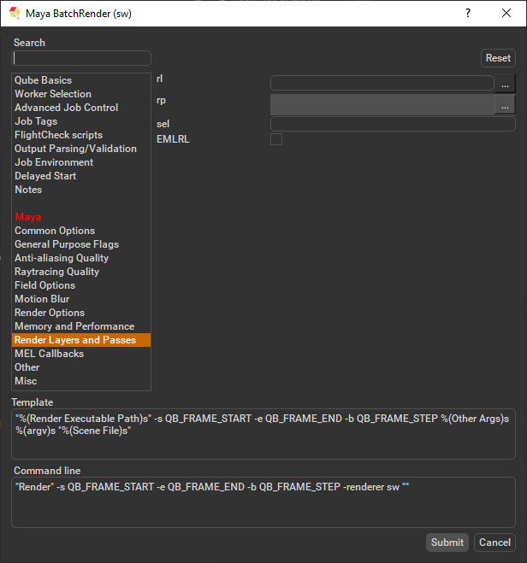Go to Advanced Job Control section

[x=66, y=108]
